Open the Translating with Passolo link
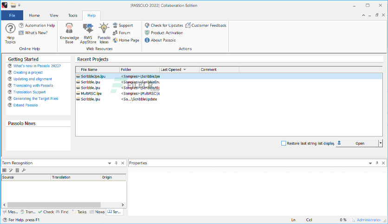Viewport: 388px width, 224px height. click(33, 85)
